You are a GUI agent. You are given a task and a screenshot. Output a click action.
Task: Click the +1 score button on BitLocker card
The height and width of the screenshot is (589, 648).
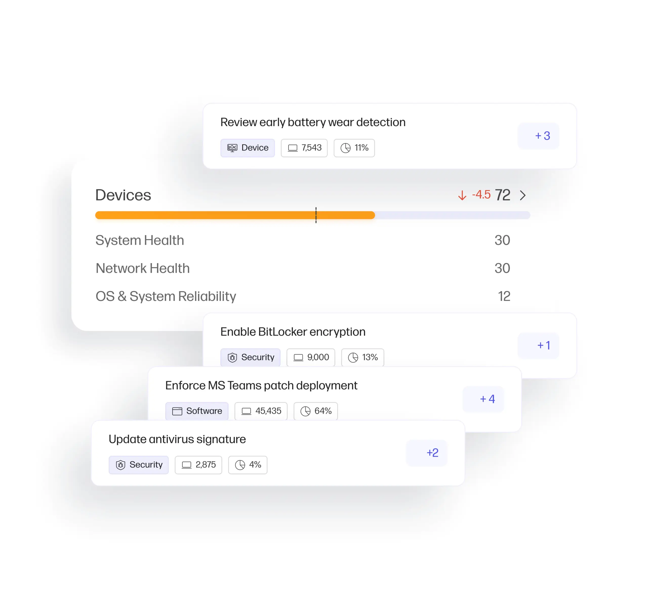point(538,346)
